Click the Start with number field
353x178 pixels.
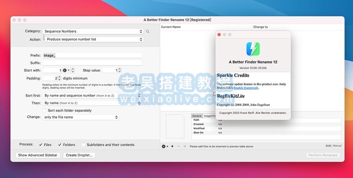53,70
